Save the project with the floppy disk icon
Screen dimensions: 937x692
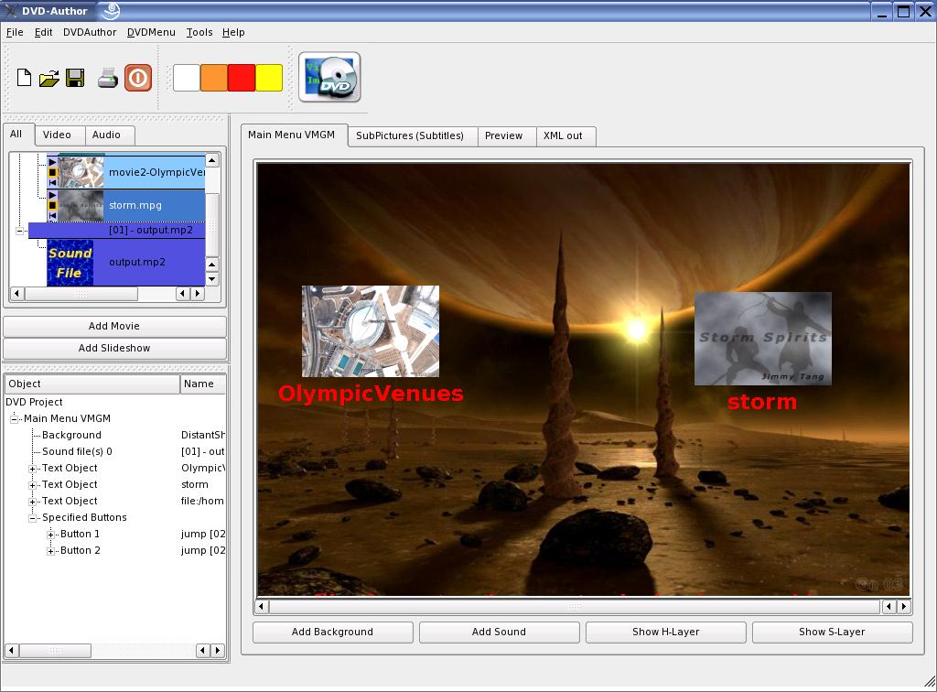coord(75,79)
